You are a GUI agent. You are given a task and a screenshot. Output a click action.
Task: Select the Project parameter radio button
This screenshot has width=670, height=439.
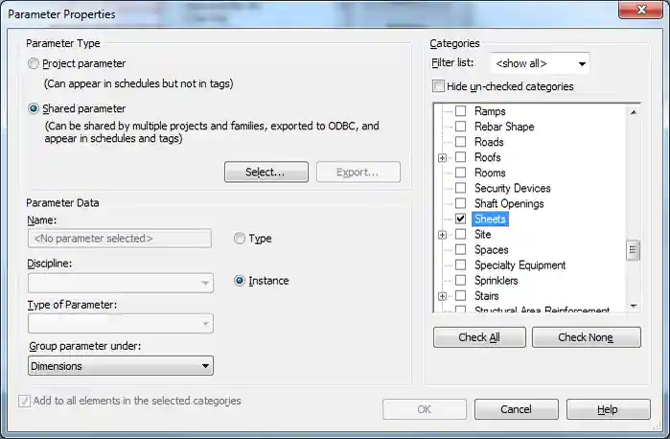35,64
